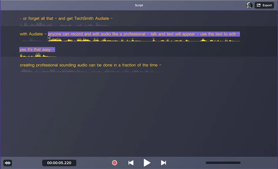Image resolution: width=278 pixels, height=169 pixels.
Task: Select the phrase "yes it's that easy"
Action: point(35,50)
